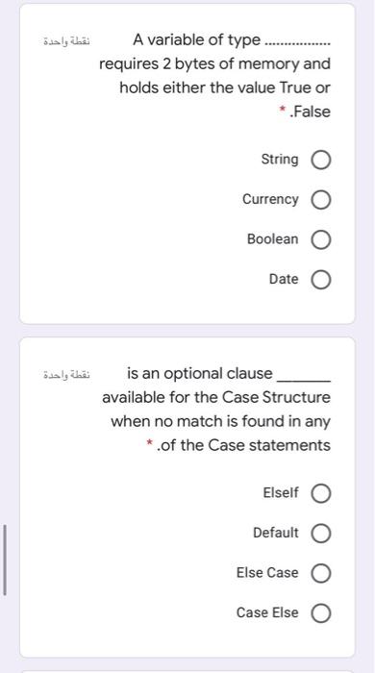
Task: Click the 'String' answer label text
Action: coord(280,160)
